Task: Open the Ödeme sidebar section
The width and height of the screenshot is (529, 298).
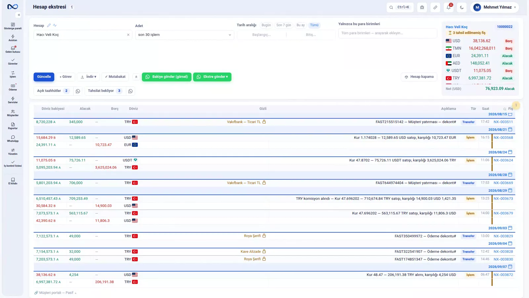Action: point(13,87)
